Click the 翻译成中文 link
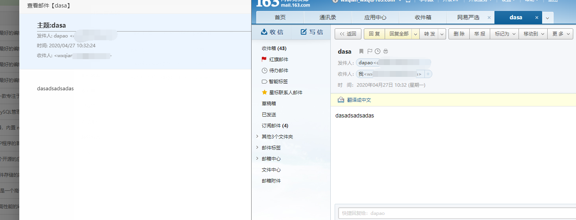 (359, 100)
